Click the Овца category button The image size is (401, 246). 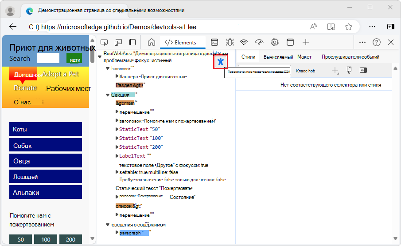(46, 161)
